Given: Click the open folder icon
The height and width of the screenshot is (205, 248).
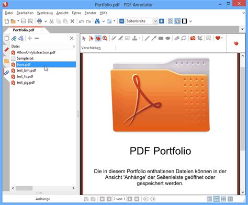Looking at the screenshot, I should (x=13, y=21).
